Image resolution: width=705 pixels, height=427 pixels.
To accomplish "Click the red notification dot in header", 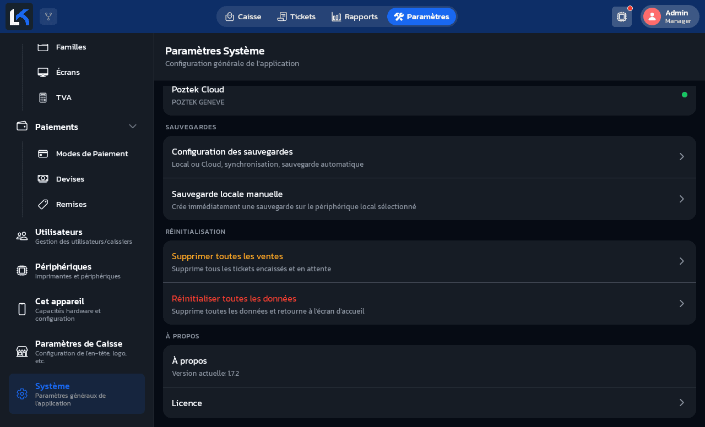I will pyautogui.click(x=630, y=8).
